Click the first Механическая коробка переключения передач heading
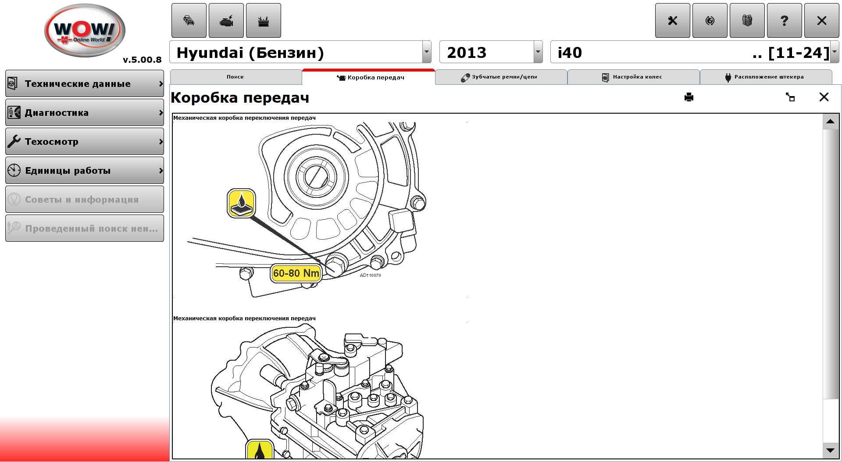842x462 pixels. (244, 118)
